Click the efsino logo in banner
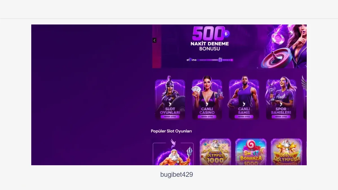Image resolution: width=338 pixels, height=190 pixels. (191, 60)
